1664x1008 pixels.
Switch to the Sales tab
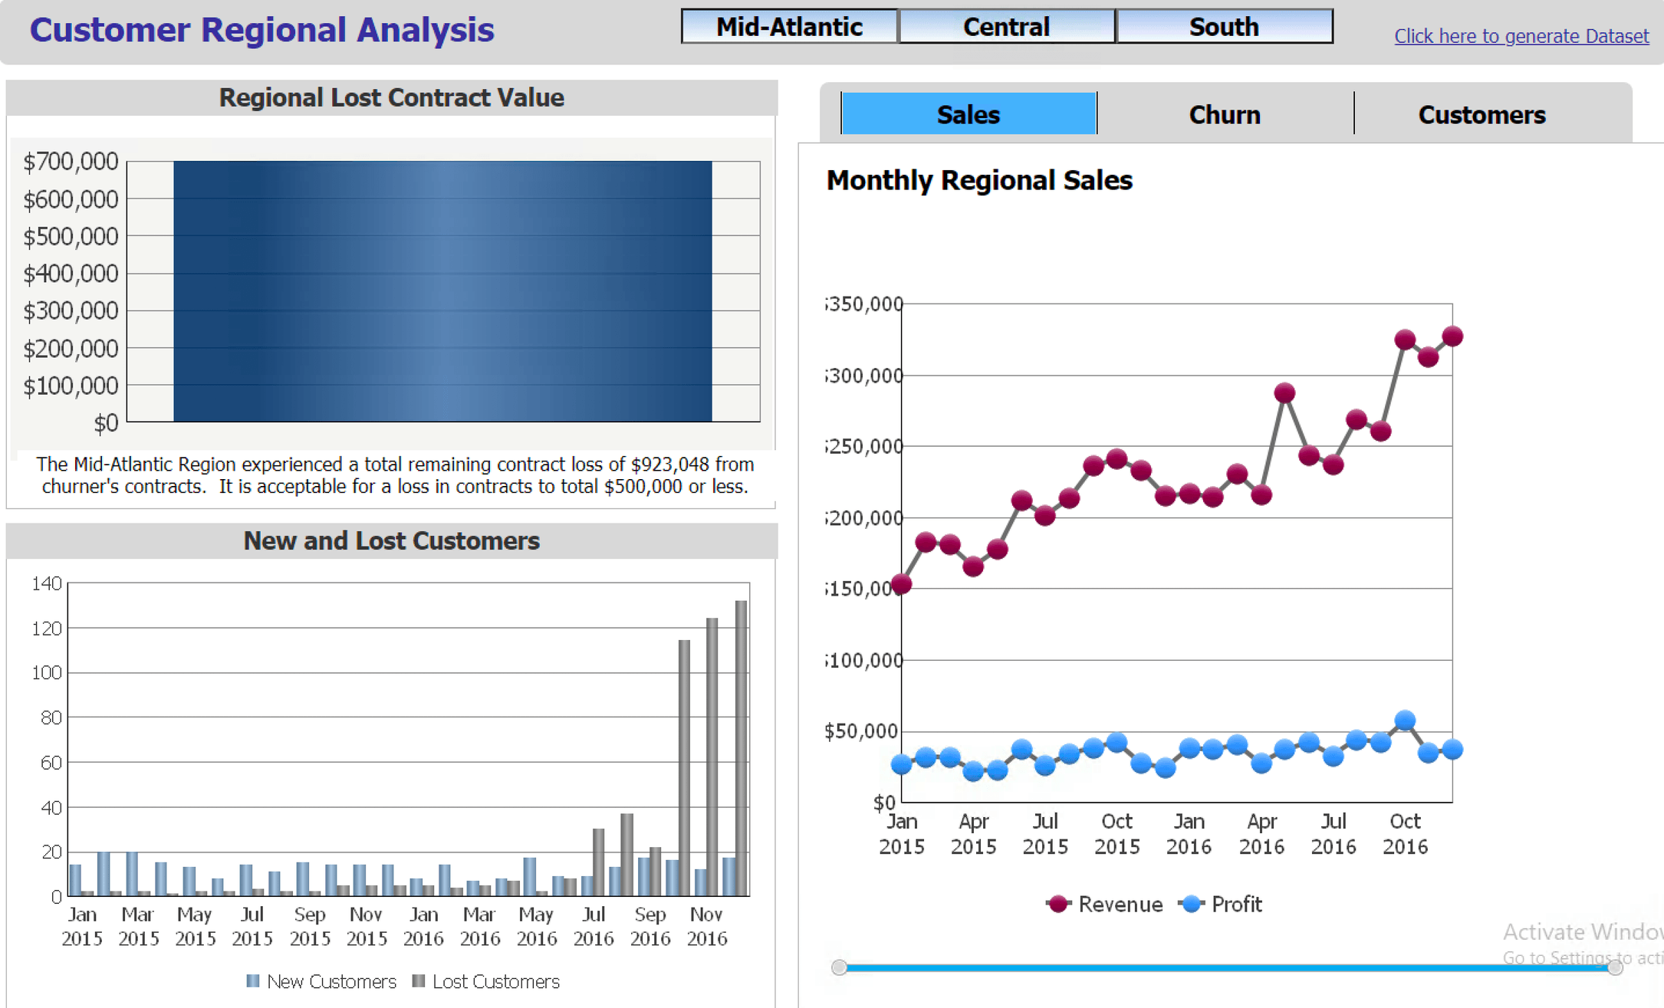(x=968, y=114)
